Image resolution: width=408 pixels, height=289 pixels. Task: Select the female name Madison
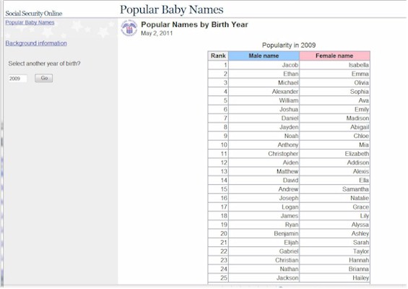[357, 118]
